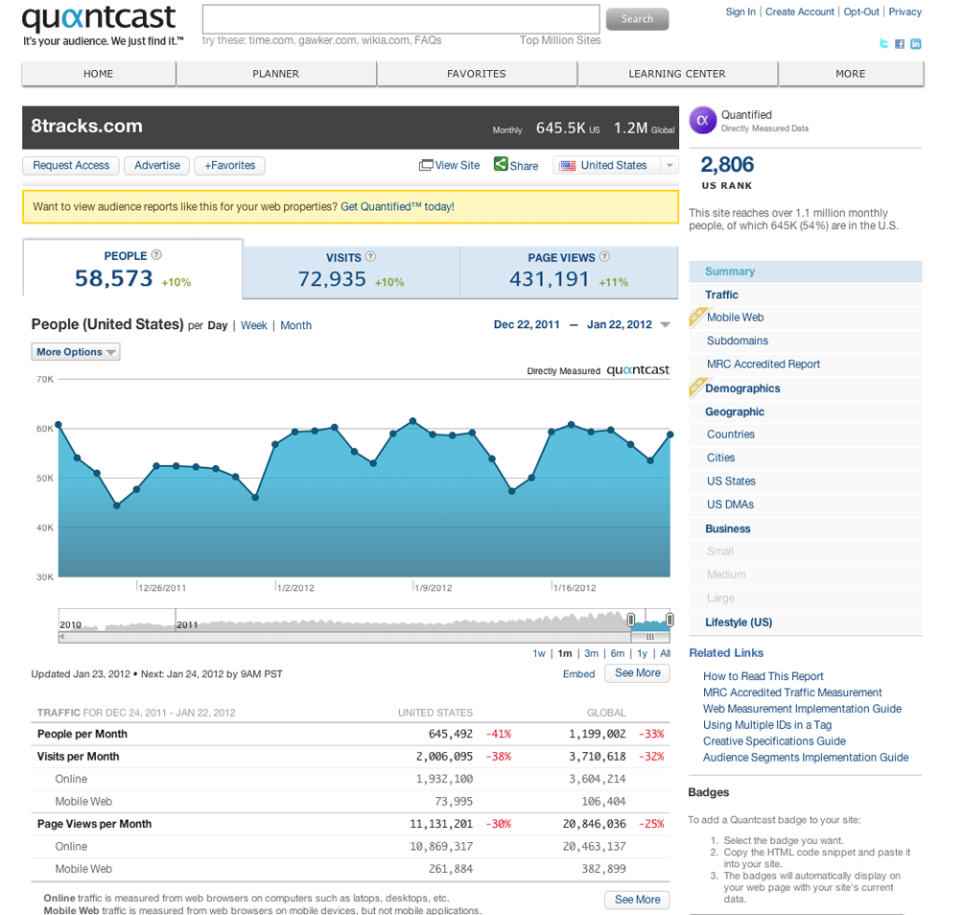Viewport: 963px width, 915px height.
Task: Open the Facebook icon link
Action: coord(900,44)
